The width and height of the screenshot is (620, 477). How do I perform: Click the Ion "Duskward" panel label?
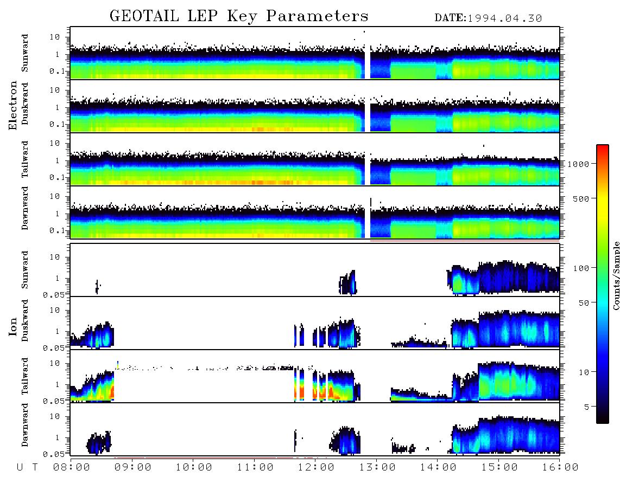[x=25, y=320]
